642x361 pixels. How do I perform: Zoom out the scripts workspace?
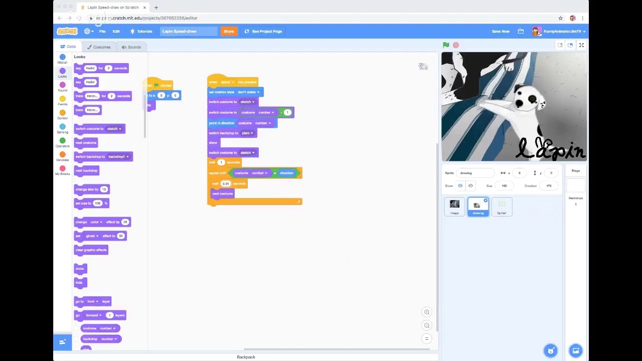click(x=427, y=325)
